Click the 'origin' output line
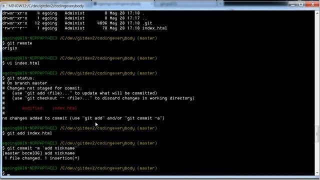This screenshot has width=320, height=180. (x=10, y=48)
